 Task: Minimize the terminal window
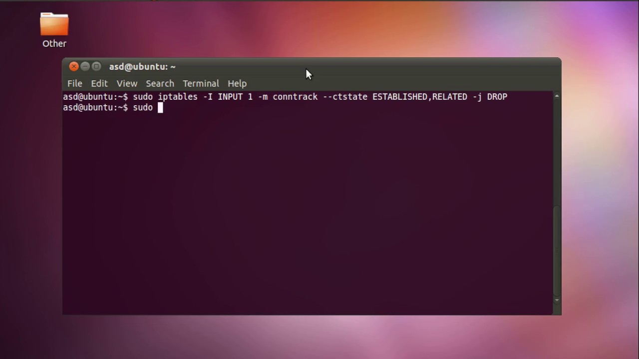pos(85,66)
